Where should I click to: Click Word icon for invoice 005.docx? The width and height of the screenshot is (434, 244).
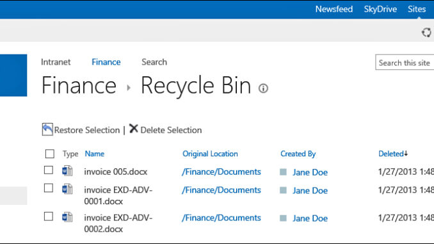pyautogui.click(x=67, y=171)
